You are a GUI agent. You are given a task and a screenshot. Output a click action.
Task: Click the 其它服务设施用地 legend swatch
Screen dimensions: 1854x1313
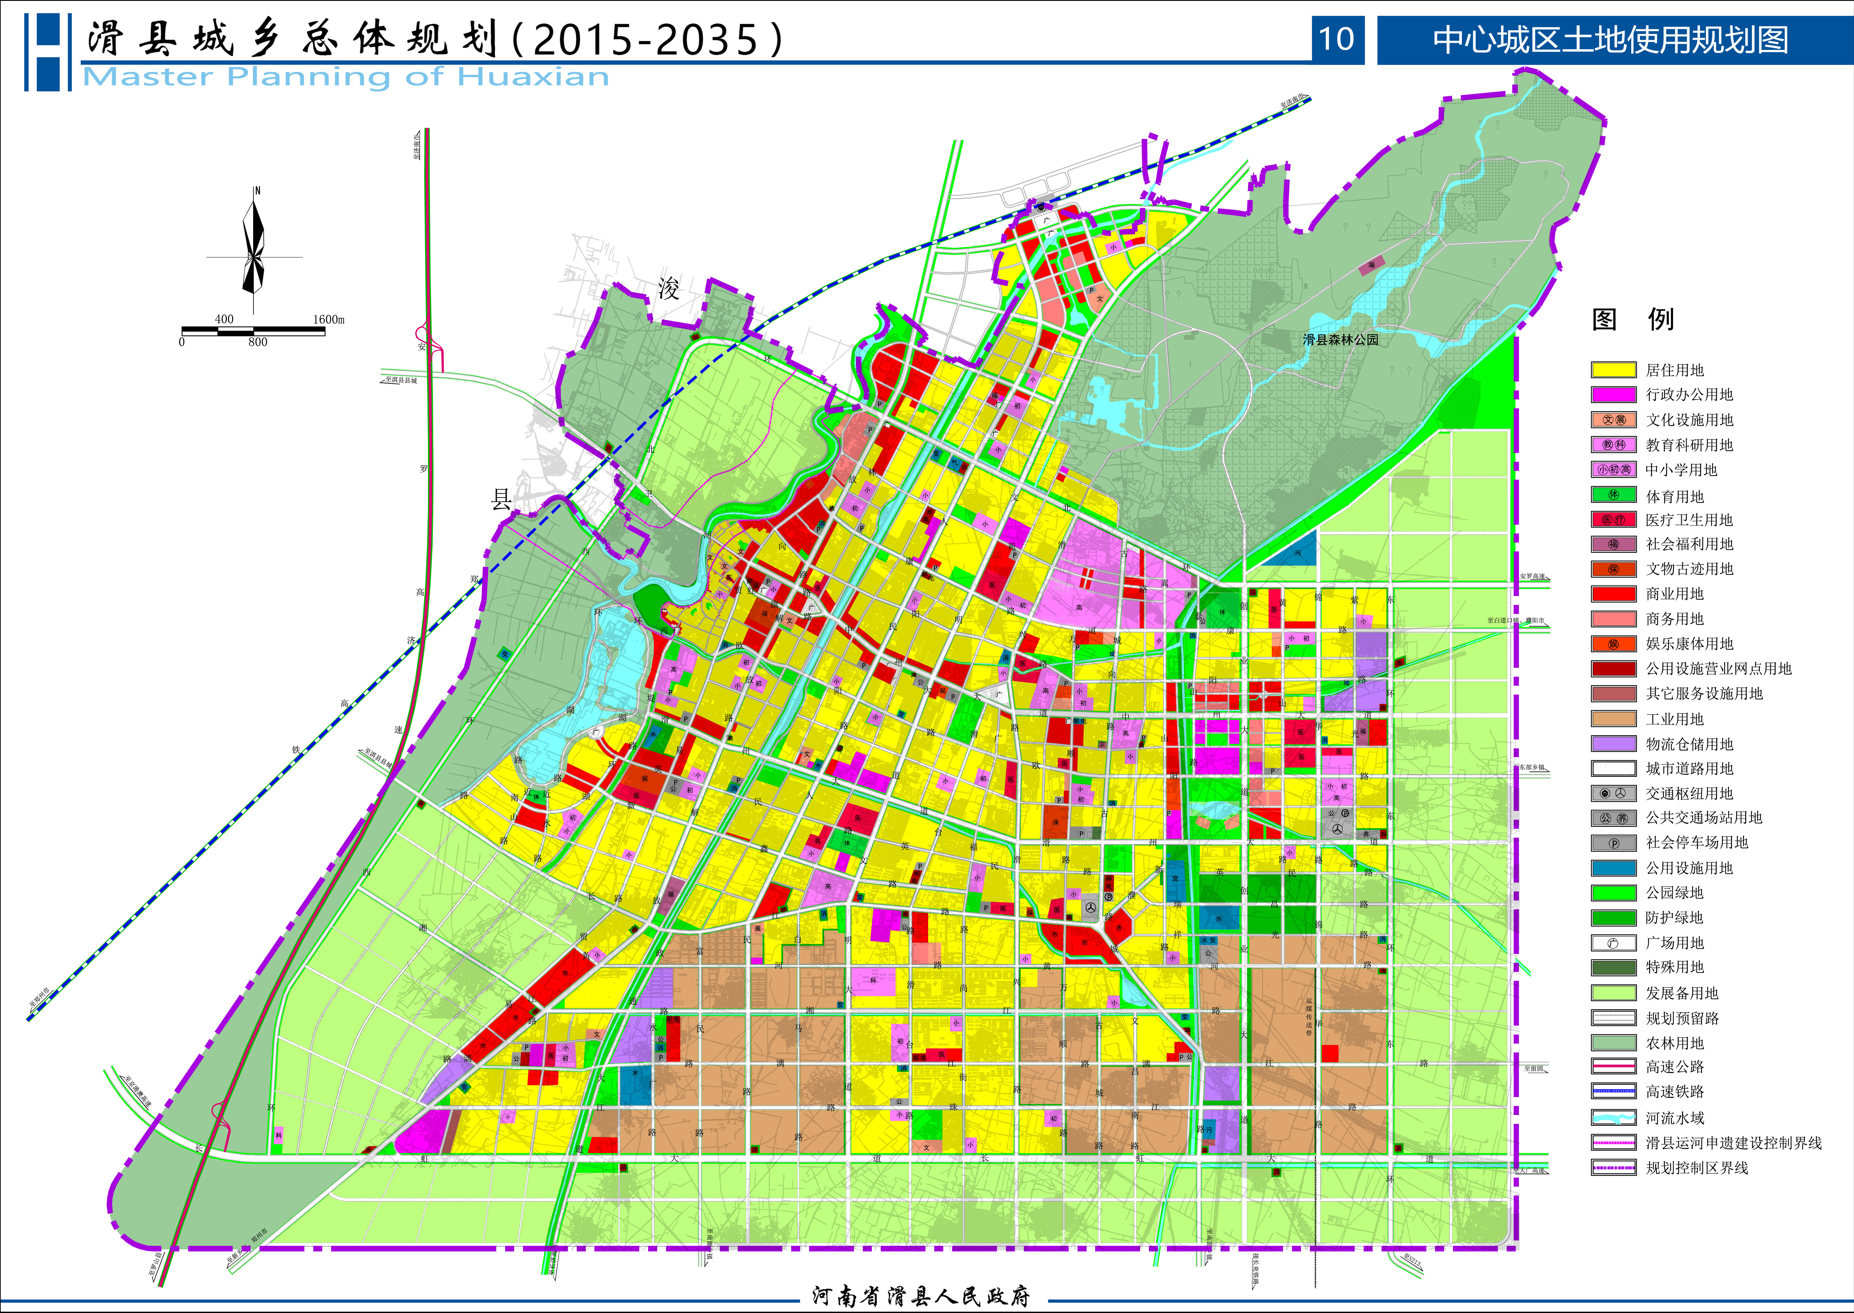pos(1613,694)
